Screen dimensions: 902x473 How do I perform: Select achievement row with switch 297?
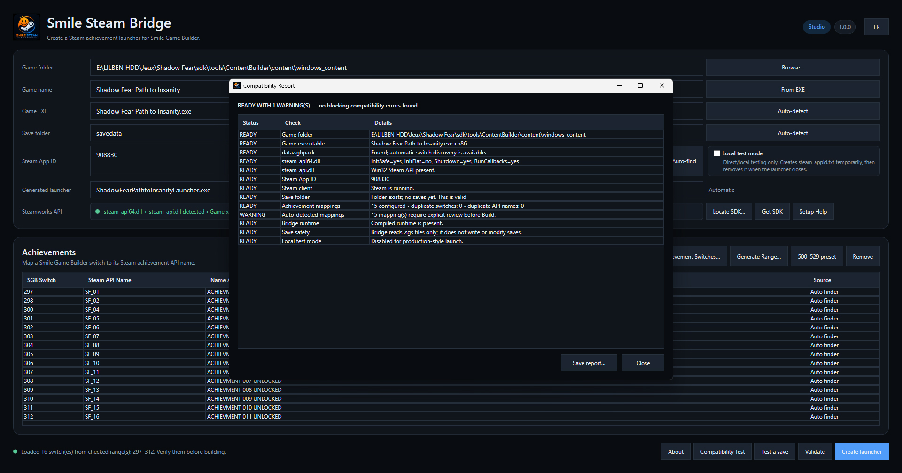[126, 291]
